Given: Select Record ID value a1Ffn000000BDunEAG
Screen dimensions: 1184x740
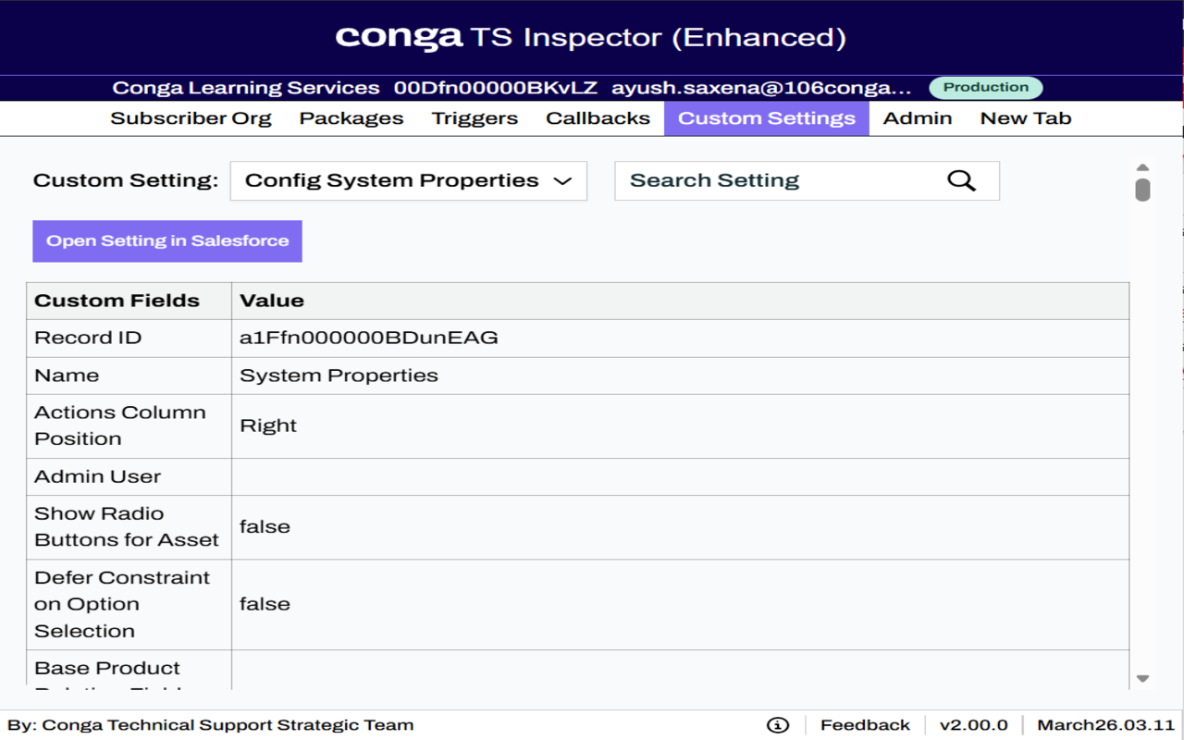Looking at the screenshot, I should [369, 338].
